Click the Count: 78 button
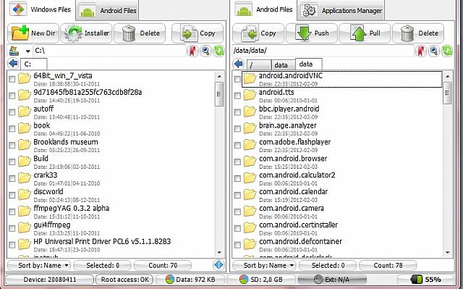463x289 pixels. 388,265
